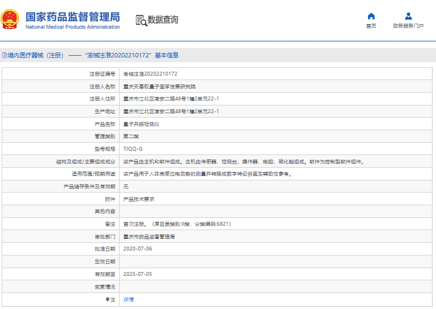
Task: Click the 生效日期 row label
Action: tap(105, 262)
